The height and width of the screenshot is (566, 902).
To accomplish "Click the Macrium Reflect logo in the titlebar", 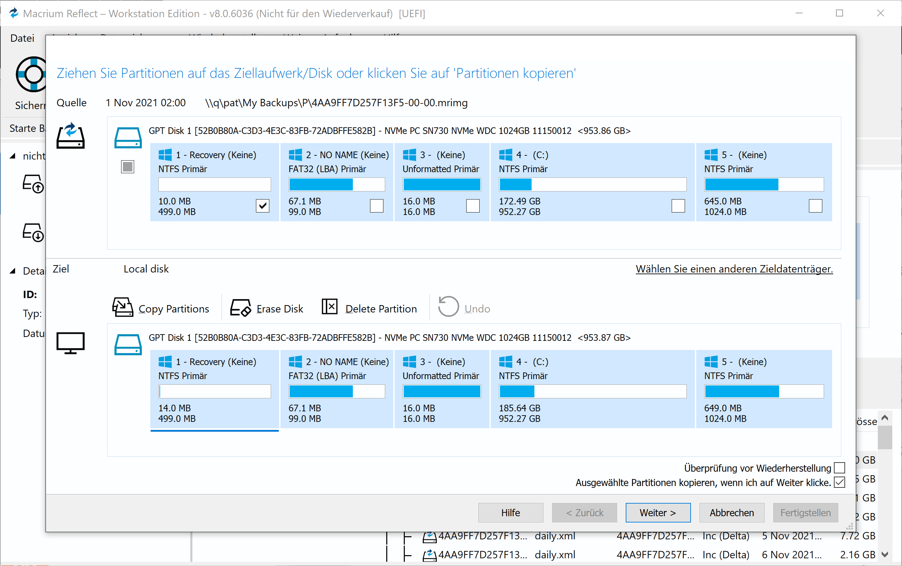I will (x=14, y=13).
